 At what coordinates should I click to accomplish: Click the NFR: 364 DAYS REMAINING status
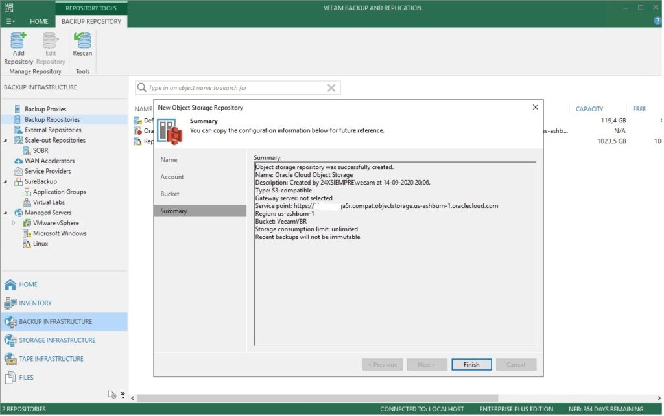pos(606,409)
